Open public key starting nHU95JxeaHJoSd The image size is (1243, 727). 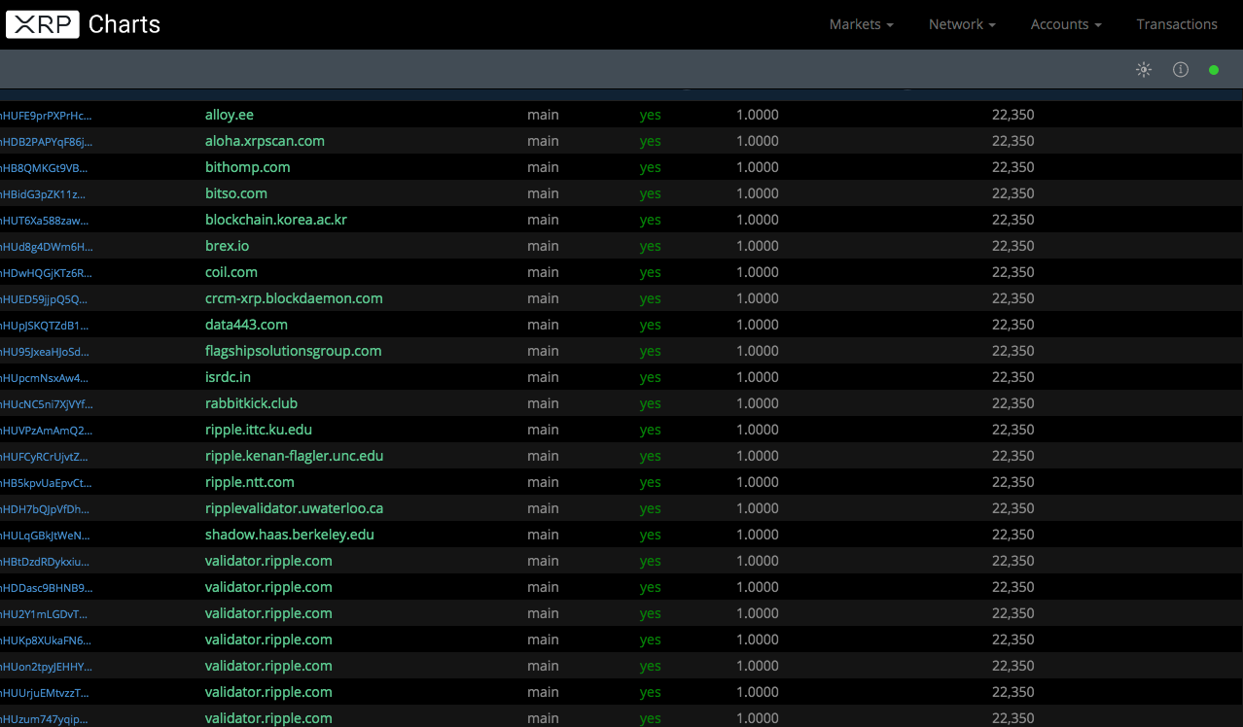[x=44, y=352]
